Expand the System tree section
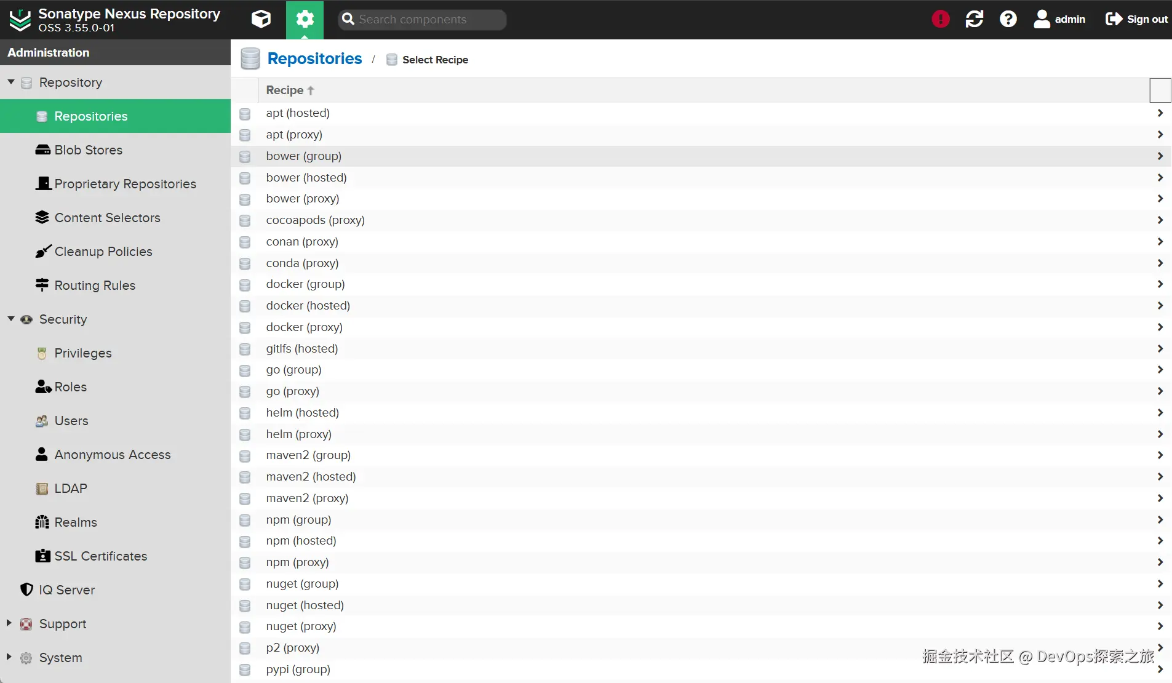This screenshot has height=683, width=1172. (x=9, y=657)
